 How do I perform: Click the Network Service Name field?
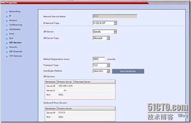115,16
